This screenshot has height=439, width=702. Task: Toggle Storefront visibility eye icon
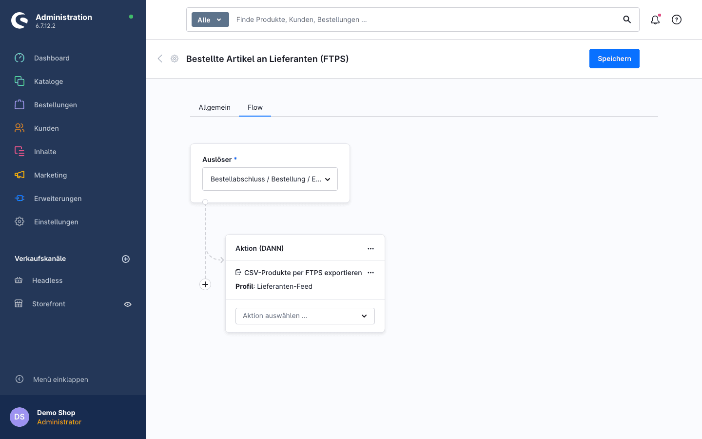click(128, 304)
